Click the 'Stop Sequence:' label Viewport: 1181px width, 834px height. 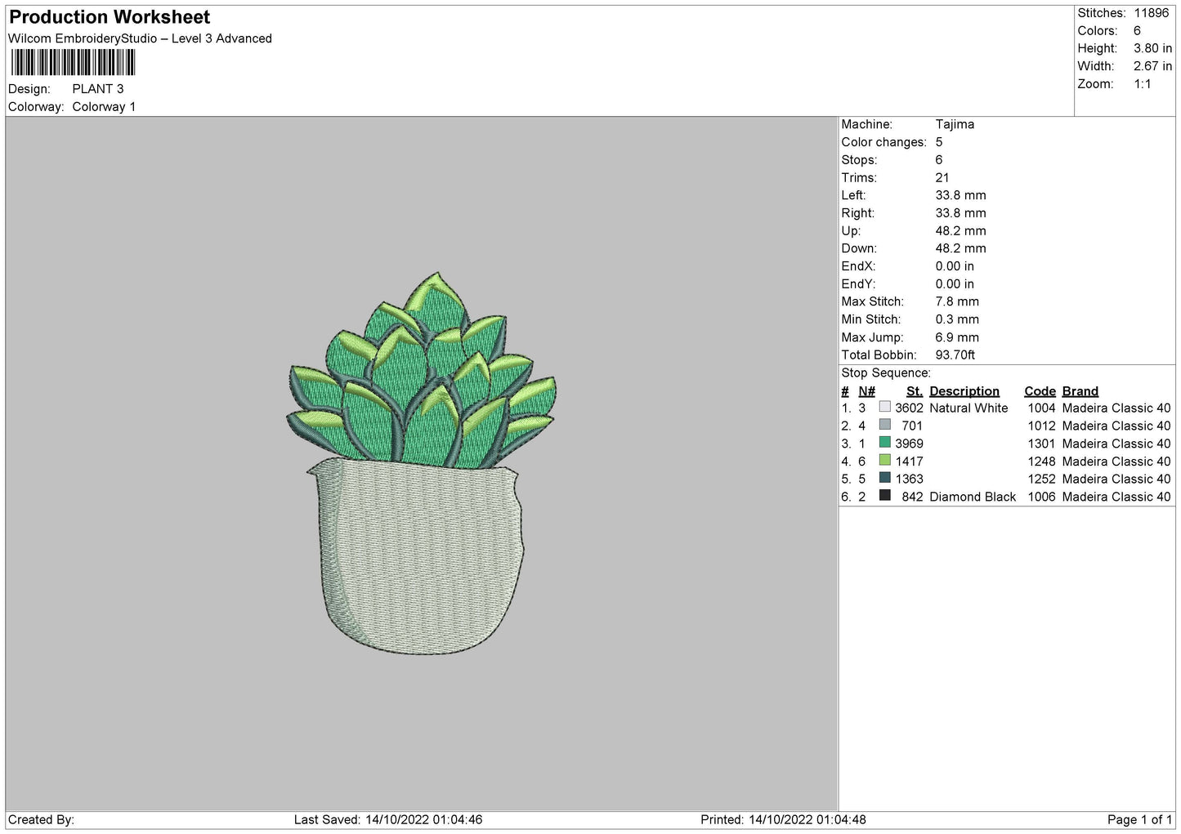click(886, 373)
